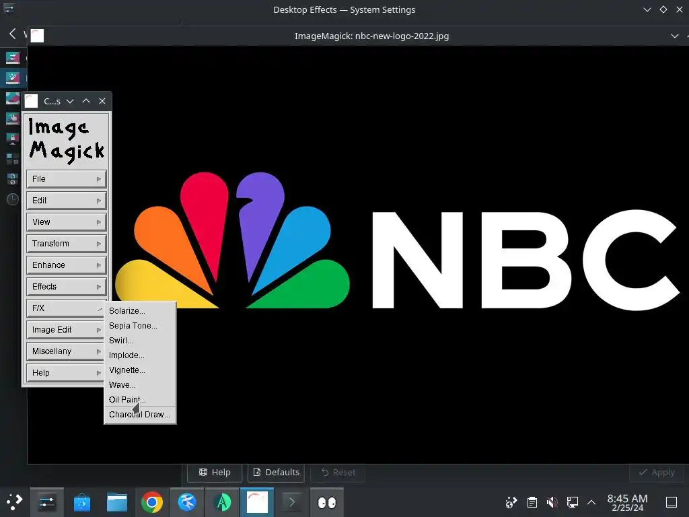The width and height of the screenshot is (689, 517).
Task: Switch to System Settings taskbar icon
Action: [47, 502]
